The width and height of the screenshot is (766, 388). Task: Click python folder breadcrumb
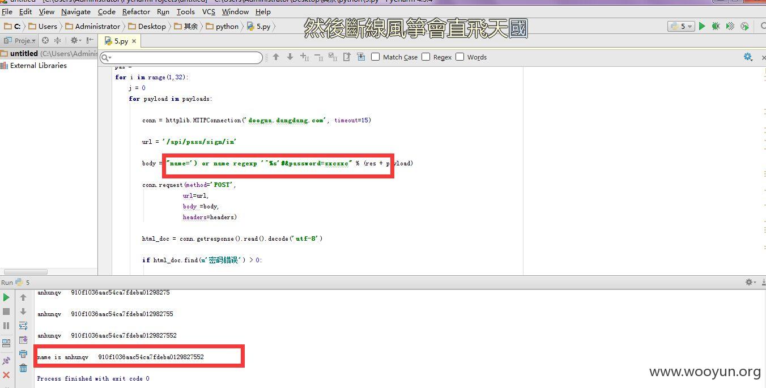tap(223, 26)
